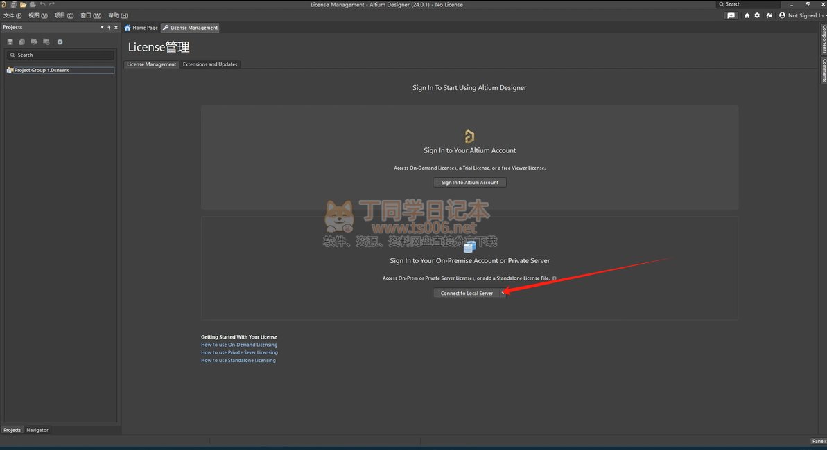
Task: Open How to use Standalone Licensing link
Action: [238, 360]
